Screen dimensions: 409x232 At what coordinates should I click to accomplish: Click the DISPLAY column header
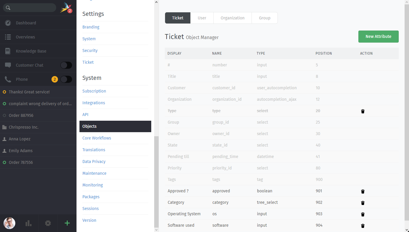pos(174,53)
